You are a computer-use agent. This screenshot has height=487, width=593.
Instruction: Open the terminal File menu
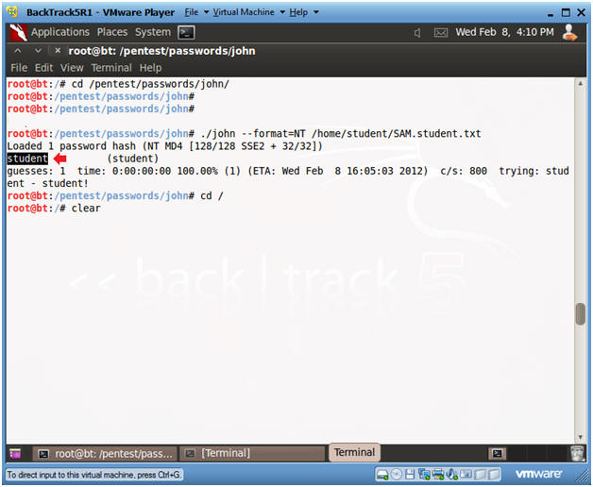point(19,68)
